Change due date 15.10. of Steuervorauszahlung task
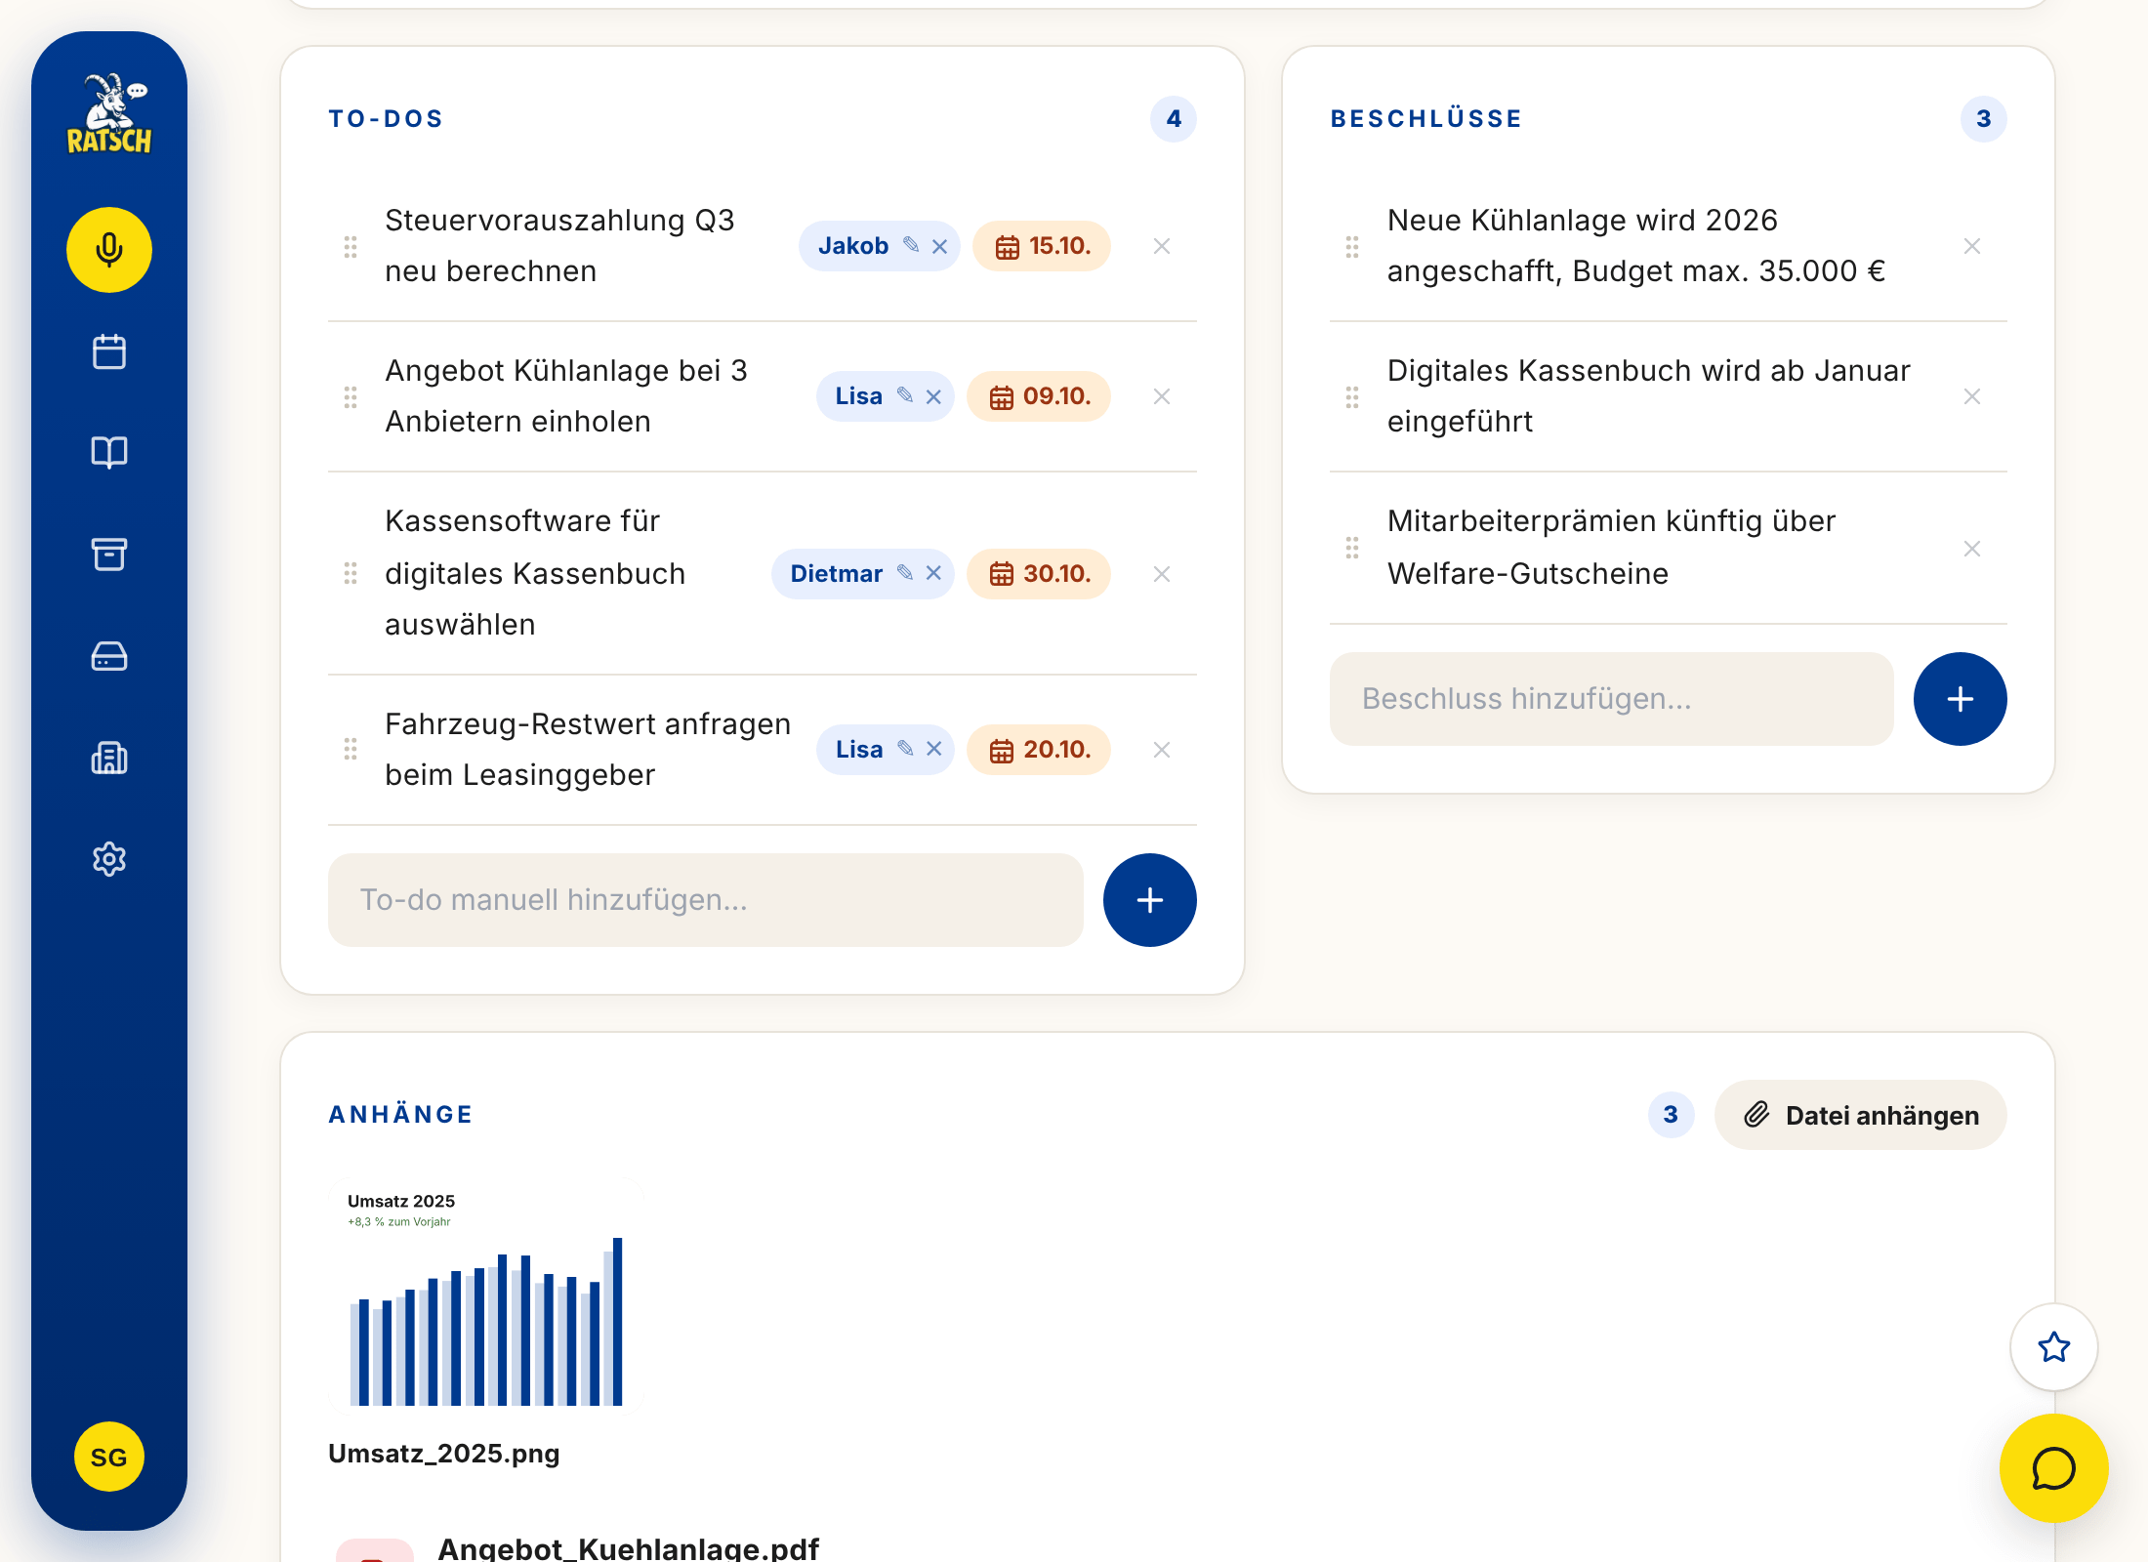 point(1042,246)
